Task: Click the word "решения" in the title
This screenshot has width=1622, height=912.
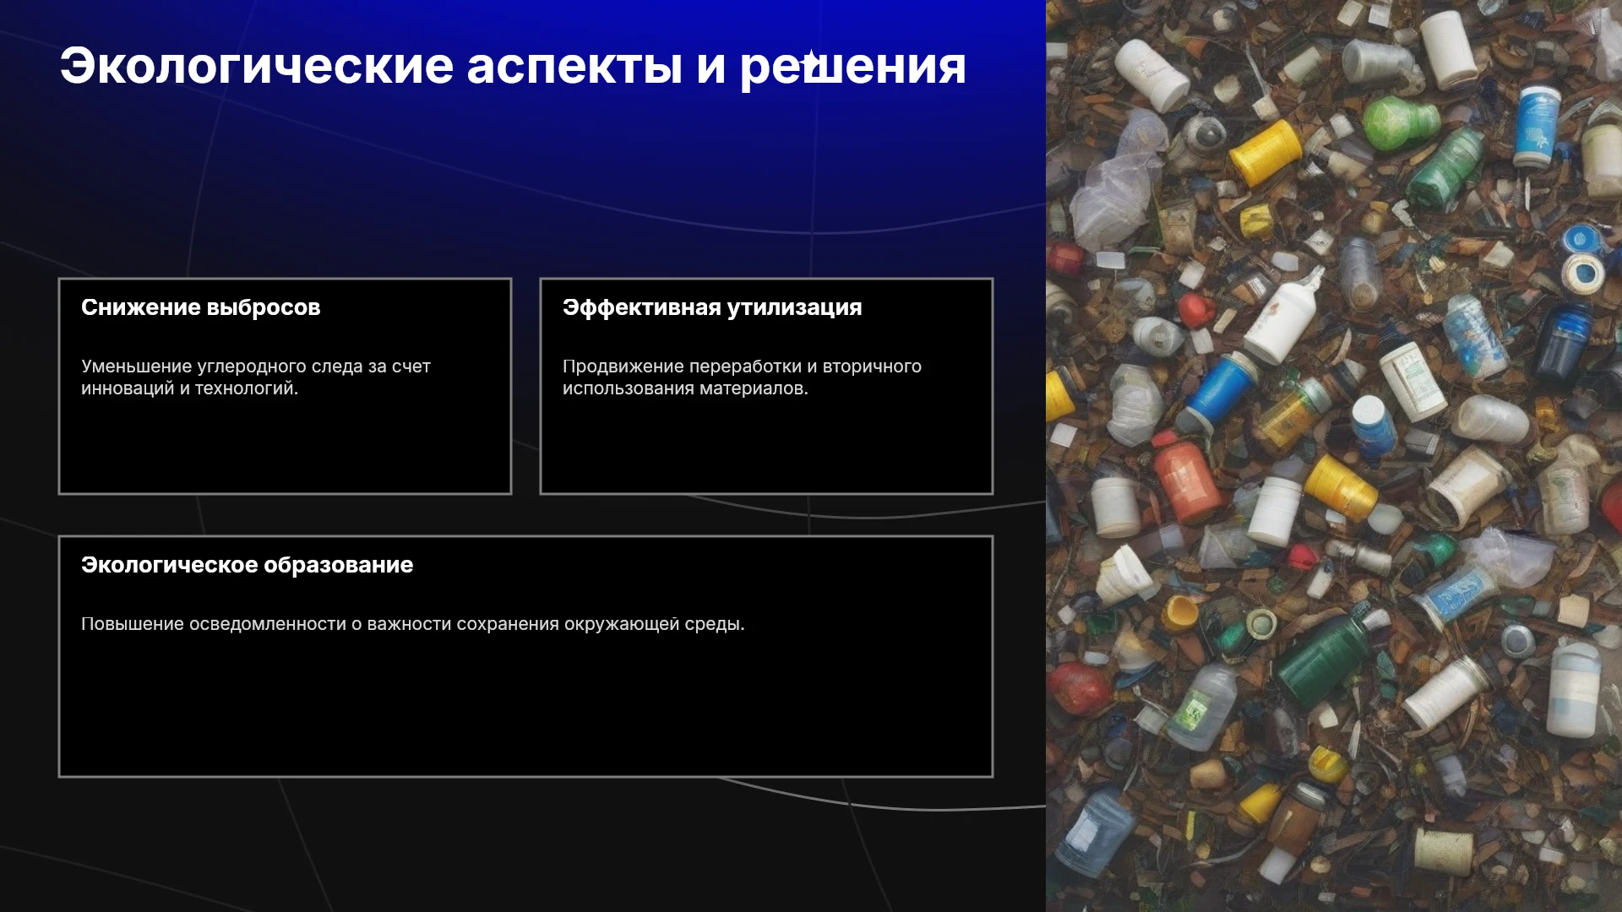Action: click(x=853, y=68)
